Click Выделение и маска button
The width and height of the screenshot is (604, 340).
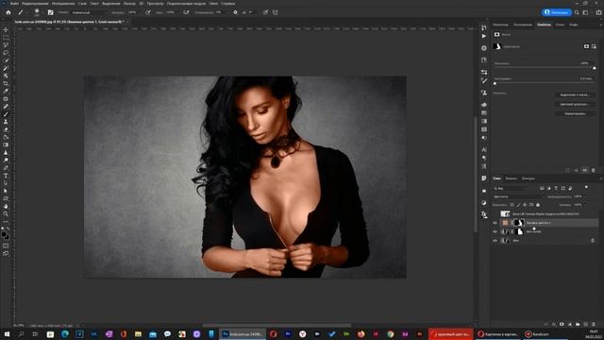575,94
